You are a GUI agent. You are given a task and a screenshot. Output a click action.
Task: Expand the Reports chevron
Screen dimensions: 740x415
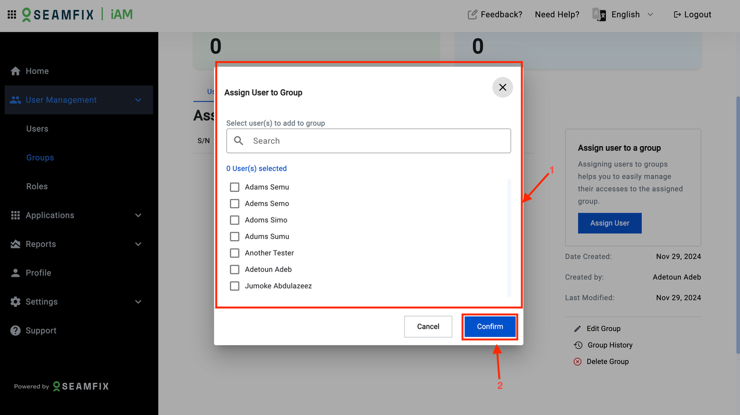pos(138,244)
